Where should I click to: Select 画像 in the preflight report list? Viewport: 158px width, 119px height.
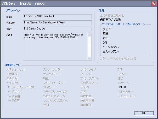106,34
